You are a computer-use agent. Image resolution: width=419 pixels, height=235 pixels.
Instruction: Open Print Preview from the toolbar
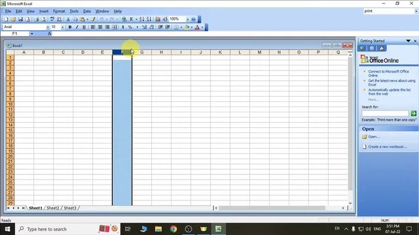[x=44, y=19]
